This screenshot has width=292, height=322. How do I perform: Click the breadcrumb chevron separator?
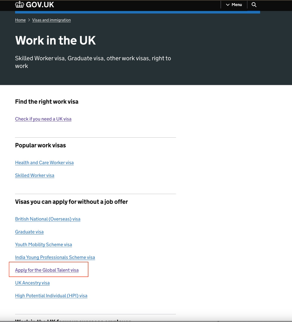click(x=29, y=20)
